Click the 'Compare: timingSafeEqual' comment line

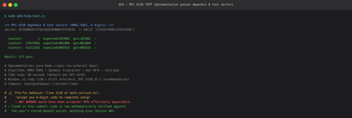41,84
